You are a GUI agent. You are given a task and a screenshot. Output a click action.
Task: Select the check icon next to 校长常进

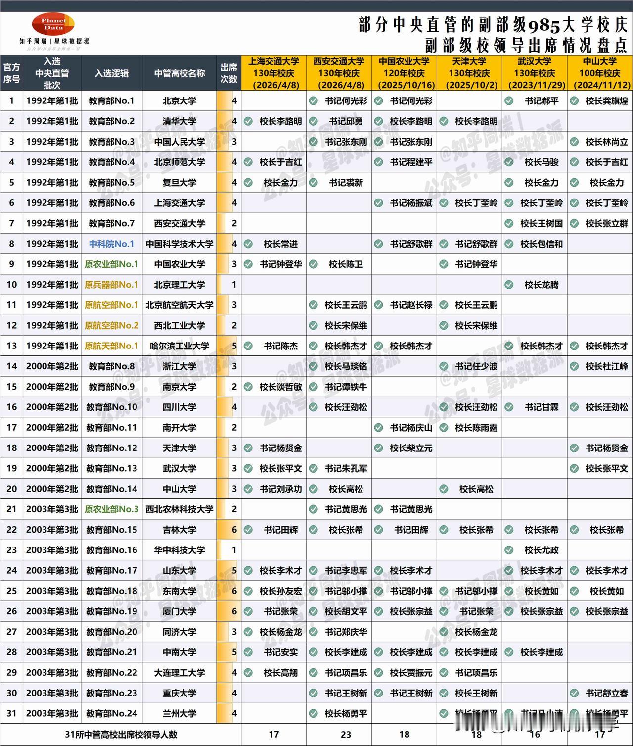[248, 244]
